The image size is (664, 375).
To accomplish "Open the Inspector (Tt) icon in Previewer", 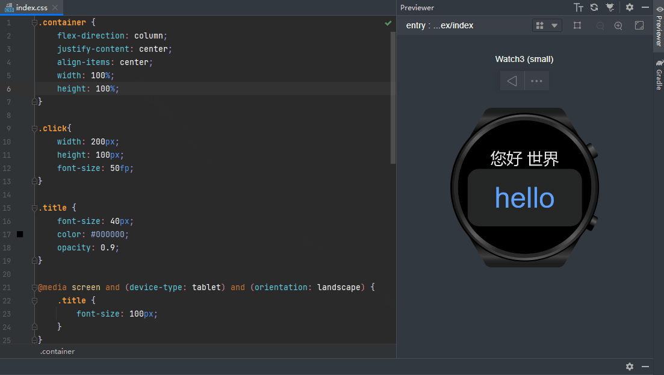I will tap(578, 8).
